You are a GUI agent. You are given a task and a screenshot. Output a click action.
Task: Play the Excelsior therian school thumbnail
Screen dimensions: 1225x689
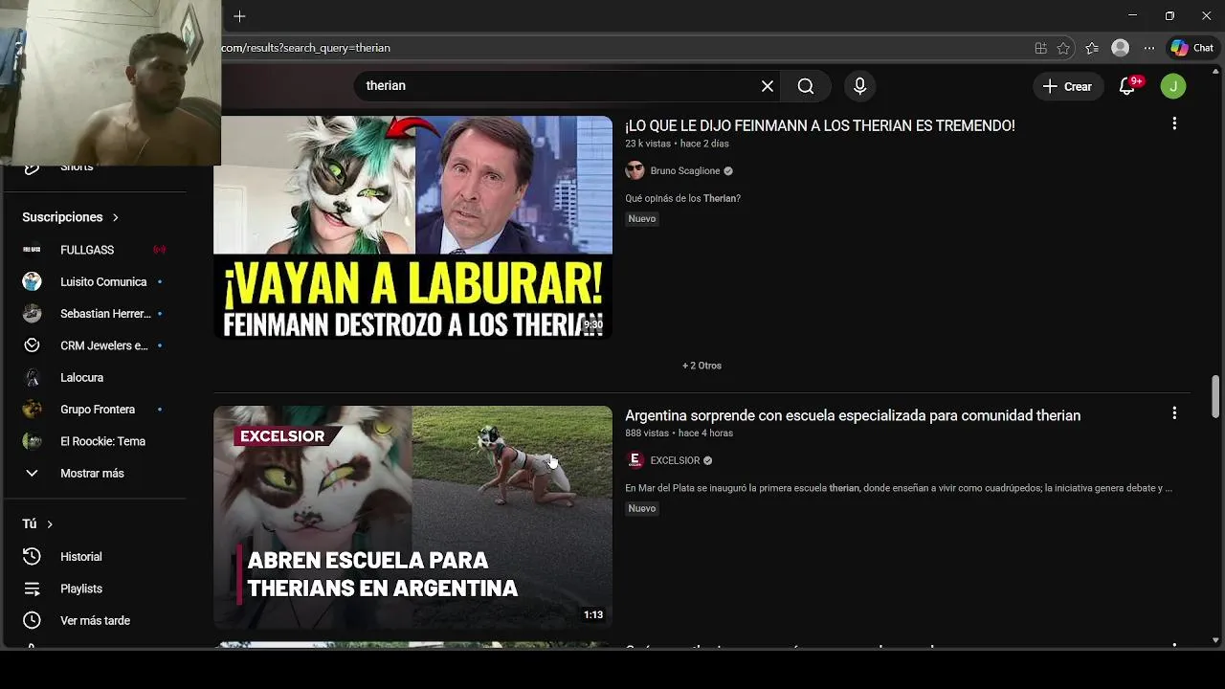(x=412, y=518)
